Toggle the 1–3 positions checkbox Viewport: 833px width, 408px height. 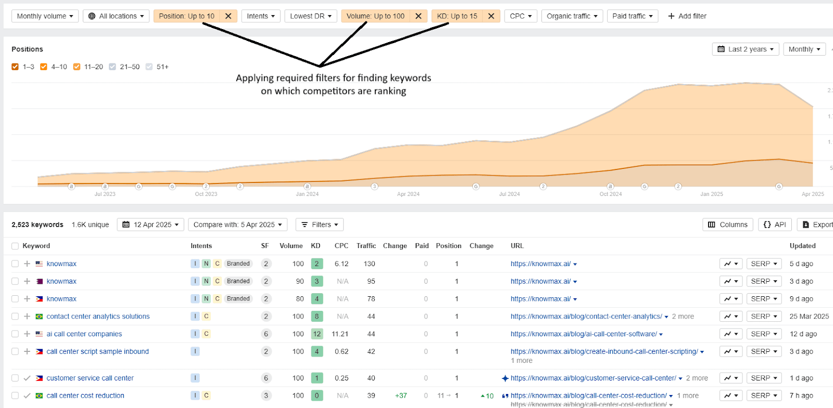coord(15,67)
